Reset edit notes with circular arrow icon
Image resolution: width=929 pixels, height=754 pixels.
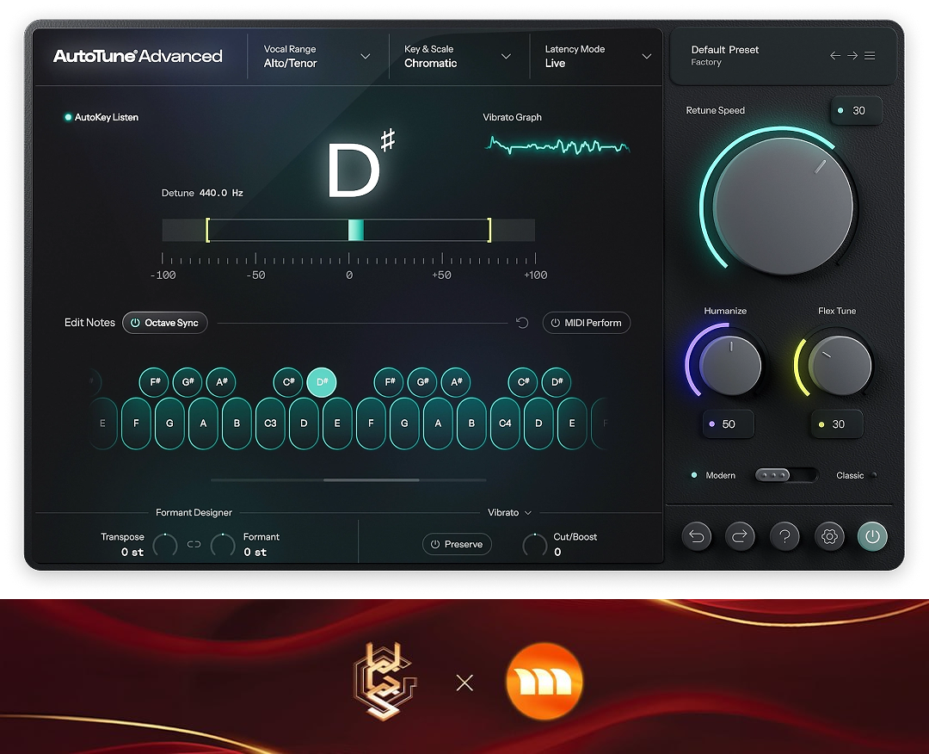pyautogui.click(x=522, y=323)
